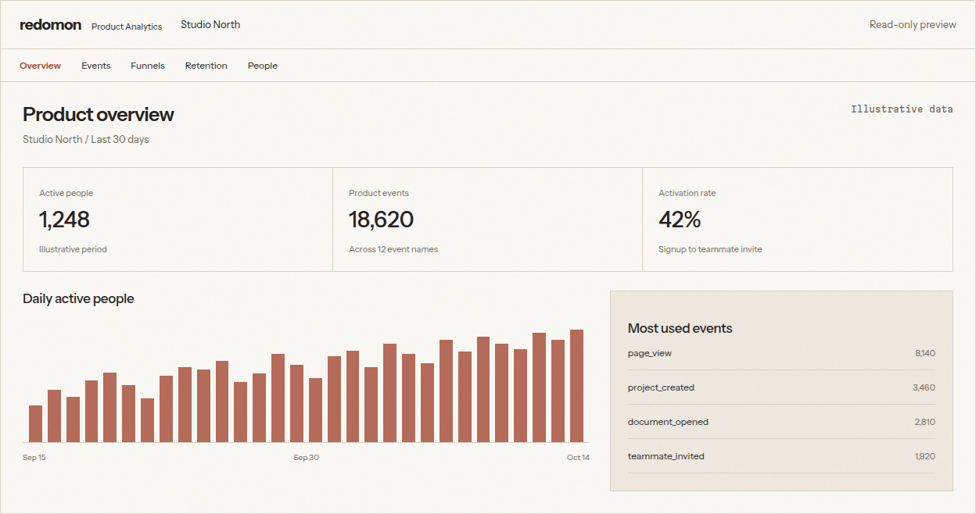Click the Sep 30 axis label

pyautogui.click(x=306, y=458)
